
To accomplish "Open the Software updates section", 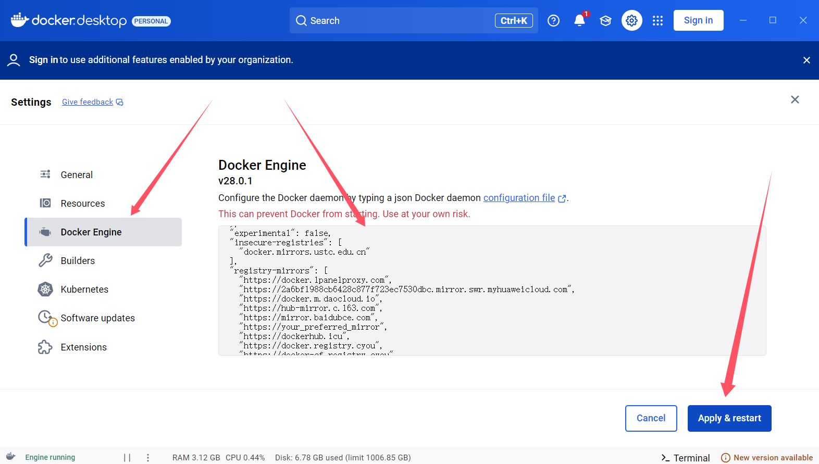I will (103, 318).
